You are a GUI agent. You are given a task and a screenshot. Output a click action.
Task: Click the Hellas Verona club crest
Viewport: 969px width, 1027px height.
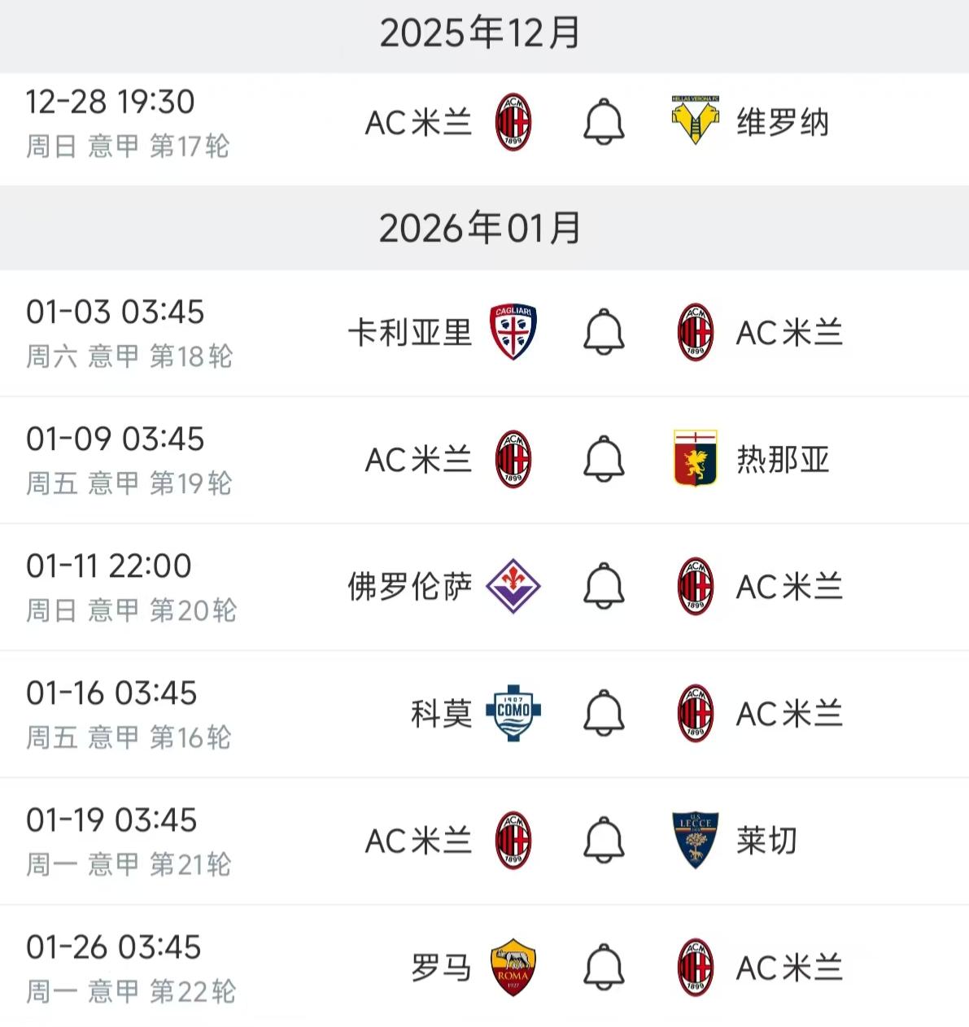pos(695,120)
